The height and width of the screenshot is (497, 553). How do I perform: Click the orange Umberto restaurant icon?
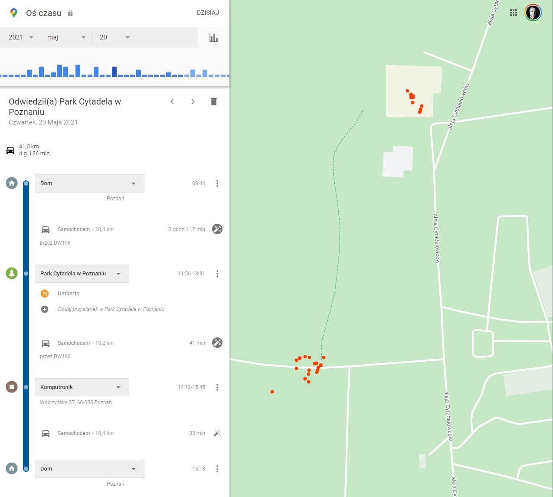point(45,294)
